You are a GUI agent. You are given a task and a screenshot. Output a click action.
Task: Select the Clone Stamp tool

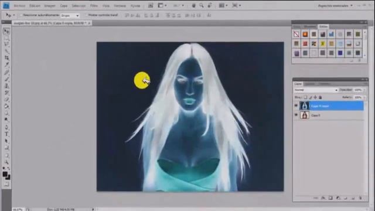6,86
